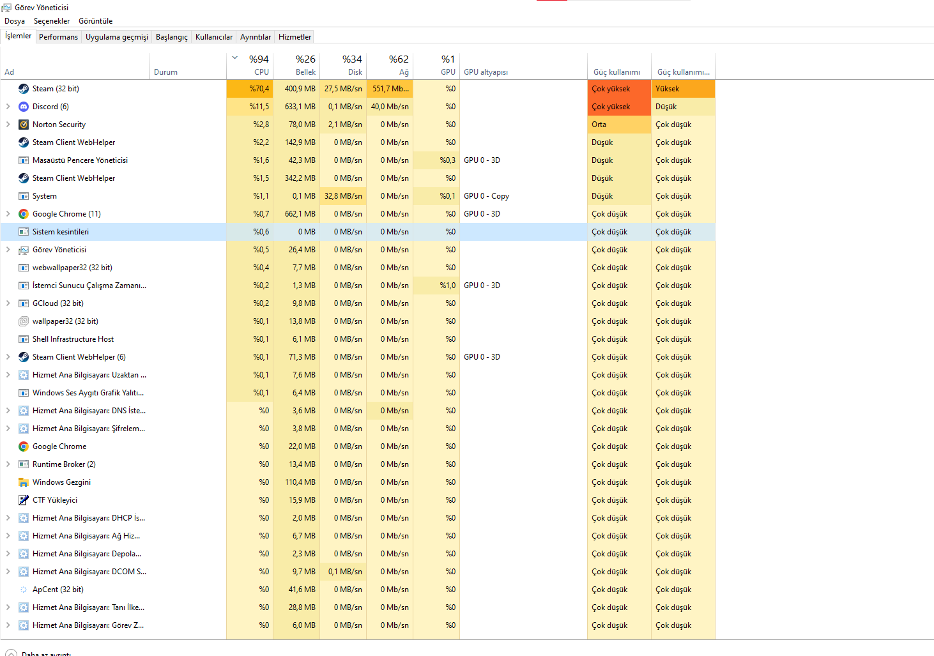The width and height of the screenshot is (934, 656).
Task: Click Chrome icon in the 22,0 MB row
Action: click(x=24, y=446)
